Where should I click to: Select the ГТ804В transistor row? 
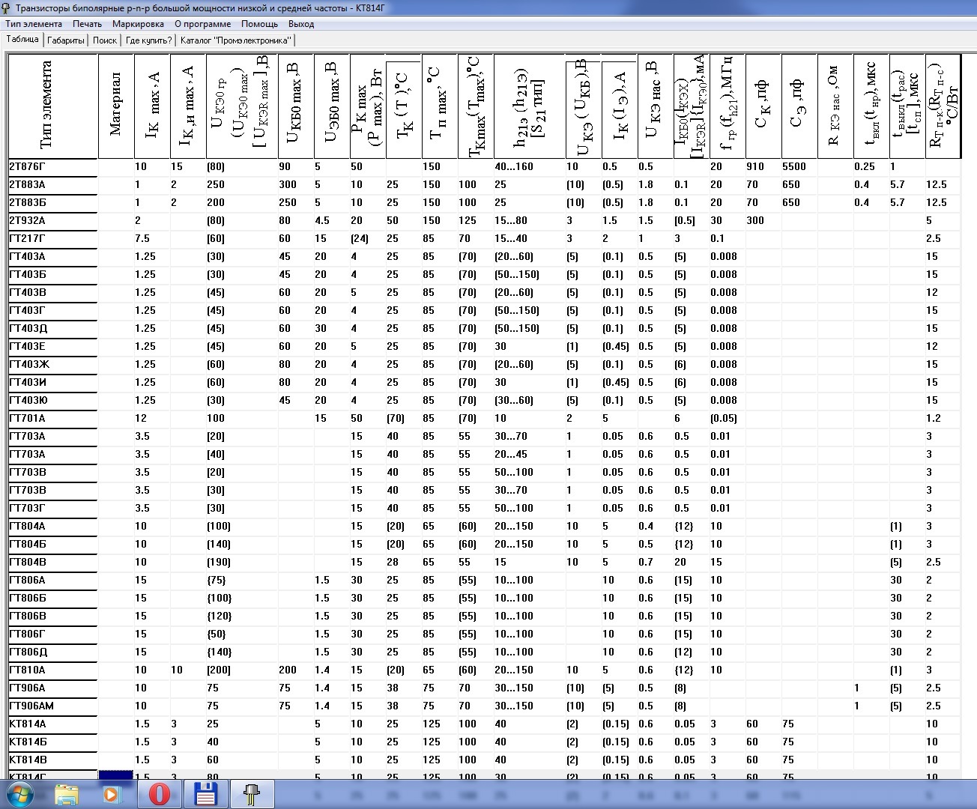(x=53, y=563)
